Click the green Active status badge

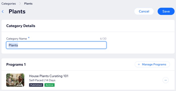point(50,85)
